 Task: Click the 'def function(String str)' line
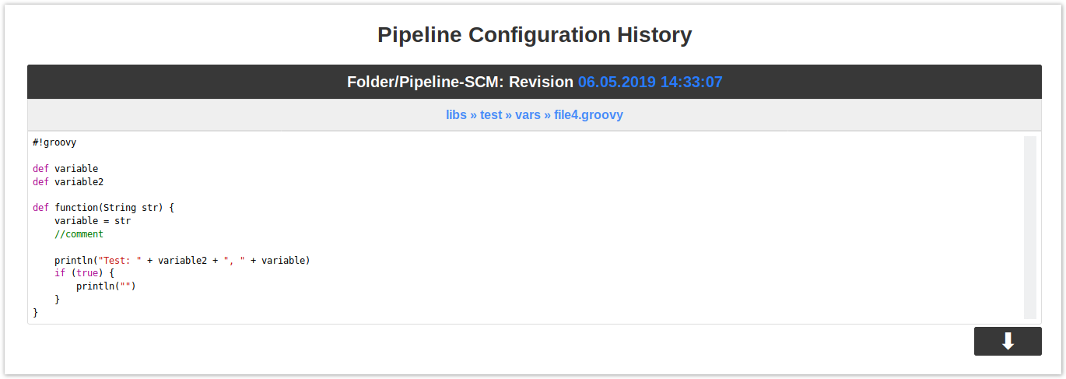coord(103,208)
